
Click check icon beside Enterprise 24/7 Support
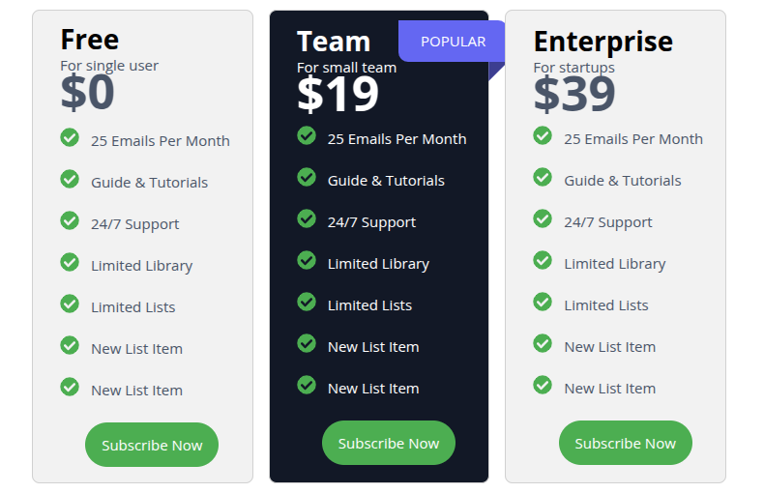coord(543,218)
